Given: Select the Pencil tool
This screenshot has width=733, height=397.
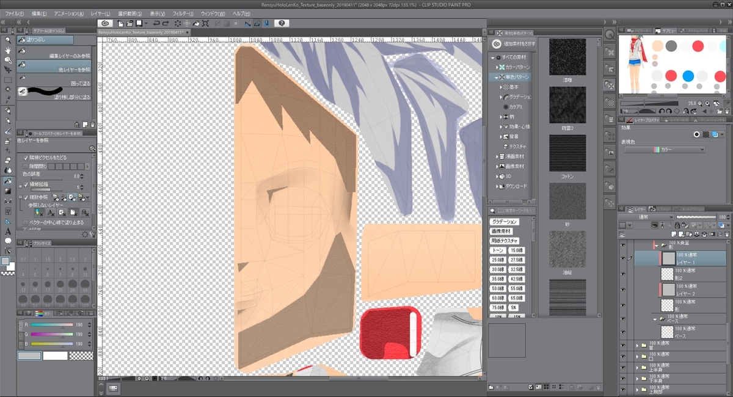Looking at the screenshot, I should (7, 121).
